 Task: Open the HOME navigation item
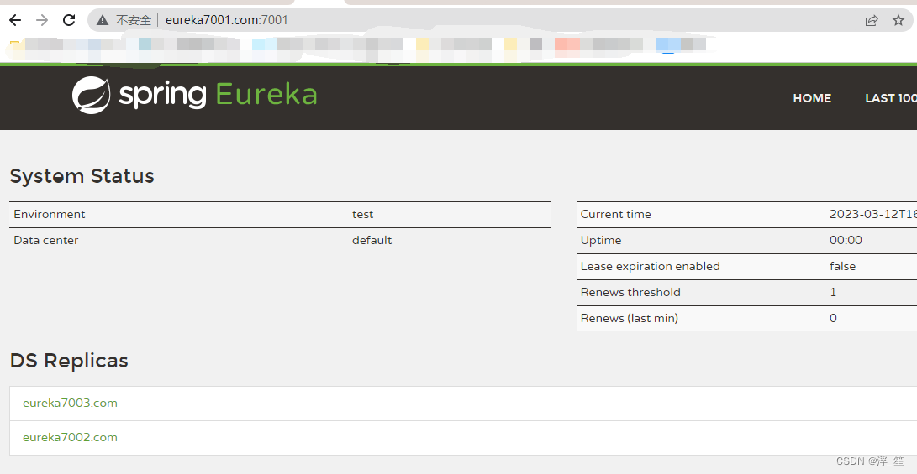point(812,98)
